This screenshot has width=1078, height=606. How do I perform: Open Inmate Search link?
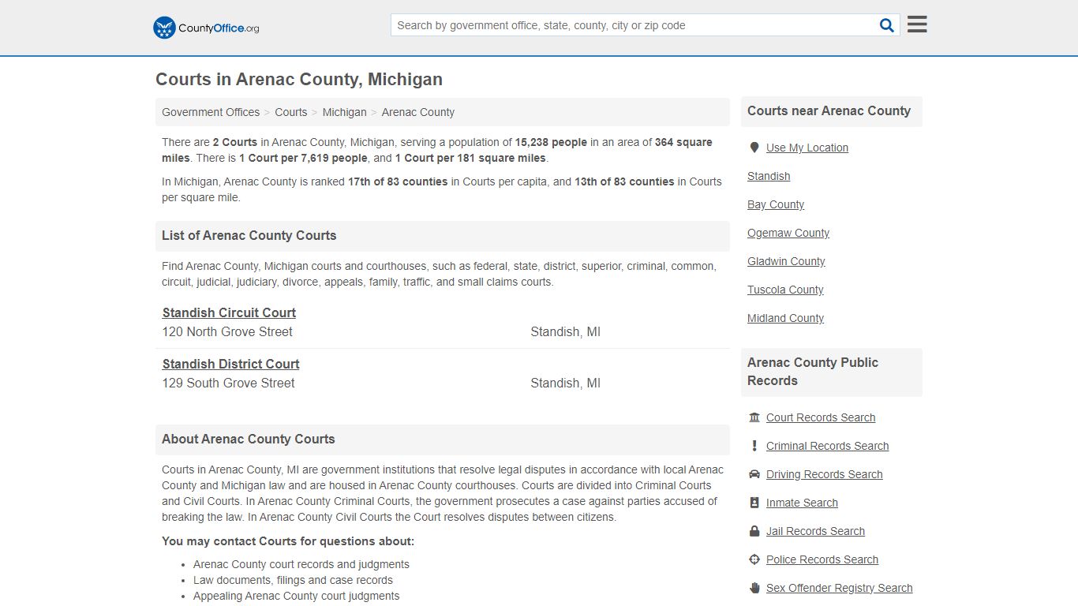[x=802, y=503]
